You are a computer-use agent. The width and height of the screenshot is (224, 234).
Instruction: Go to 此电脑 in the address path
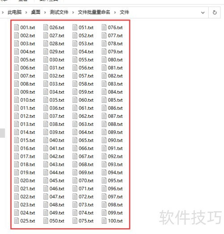click(14, 12)
